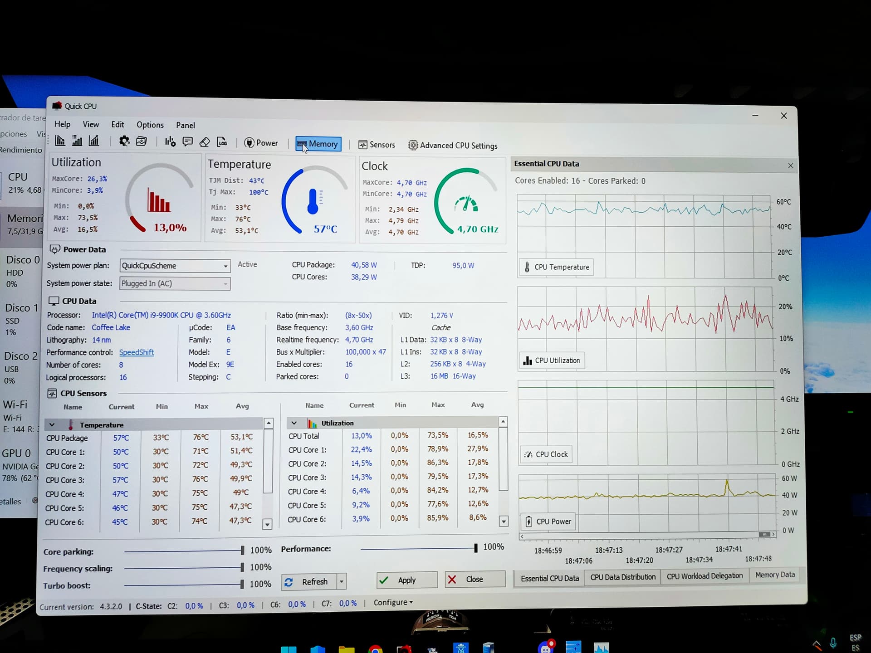
Task: Click the Close button
Action: pyautogui.click(x=475, y=579)
